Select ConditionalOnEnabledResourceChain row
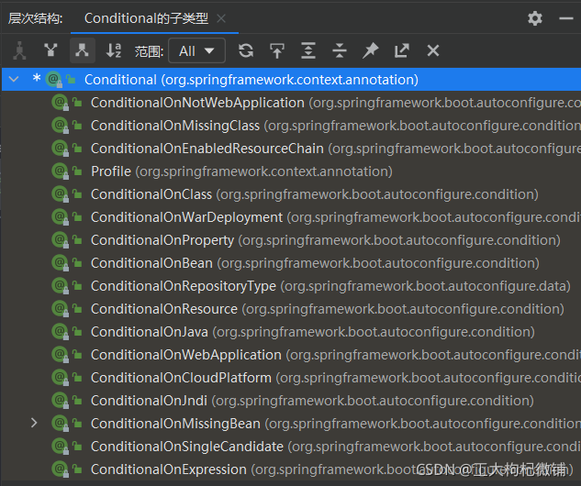581x486 pixels. pyautogui.click(x=291, y=149)
